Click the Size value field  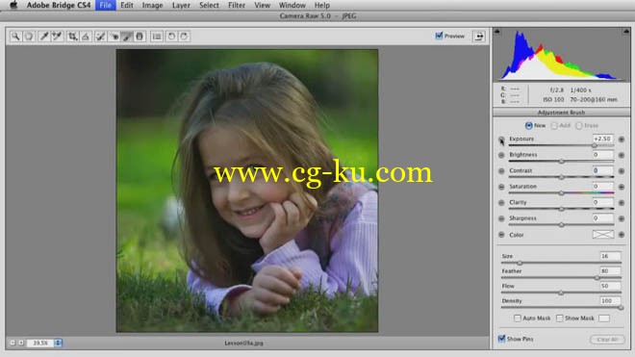(610, 256)
